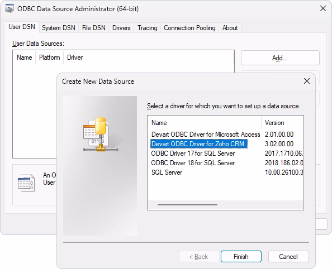The image size is (332, 269).
Task: Select Devart ODBC Driver for Microsoft Access
Action: click(206, 134)
